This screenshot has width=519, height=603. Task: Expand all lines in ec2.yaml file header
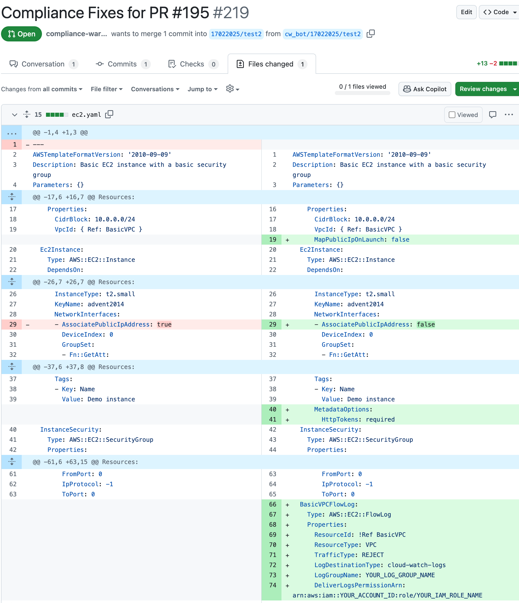tap(27, 114)
